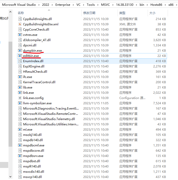The image size is (178, 180).
Task: Go to MSVC breadcrumb folder
Action: [105, 5]
